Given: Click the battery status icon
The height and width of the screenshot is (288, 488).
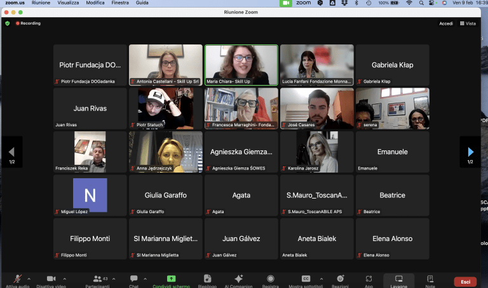Looking at the screenshot, I should [x=395, y=3].
